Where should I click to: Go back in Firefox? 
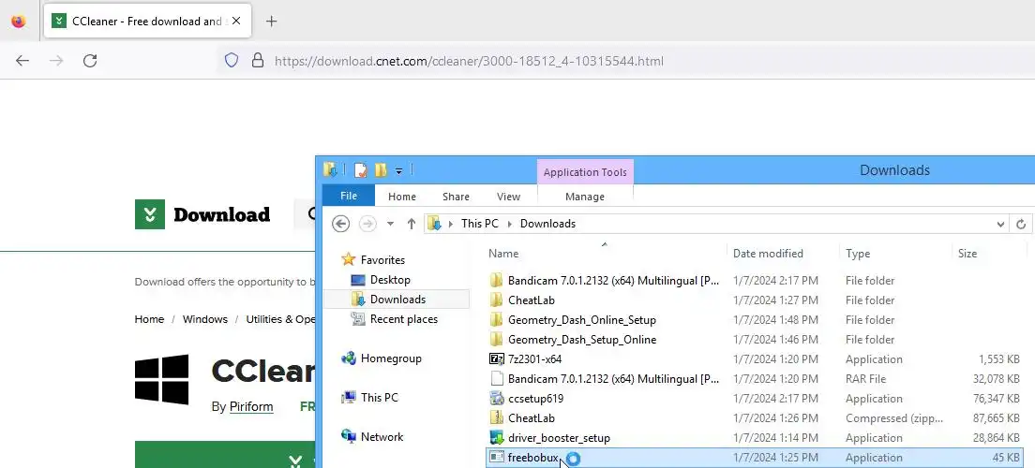tap(22, 61)
